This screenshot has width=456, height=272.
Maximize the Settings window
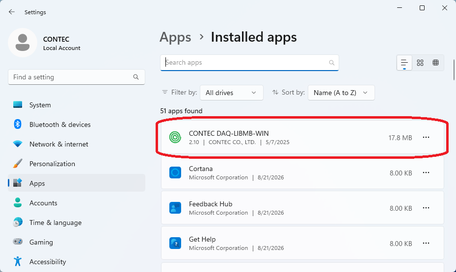pyautogui.click(x=422, y=8)
